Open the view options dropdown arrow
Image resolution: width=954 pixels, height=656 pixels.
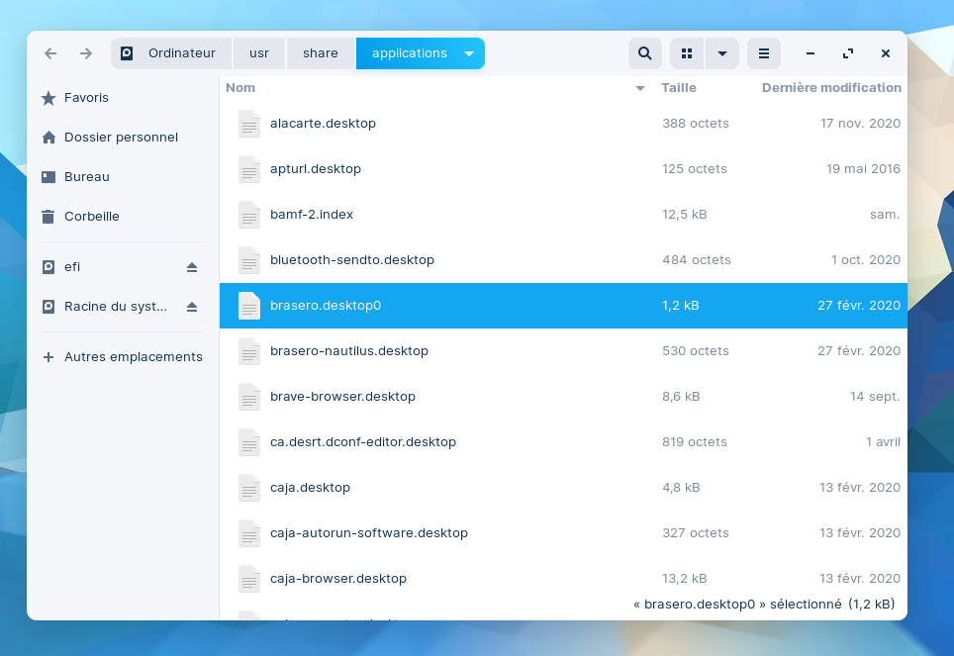click(x=722, y=53)
